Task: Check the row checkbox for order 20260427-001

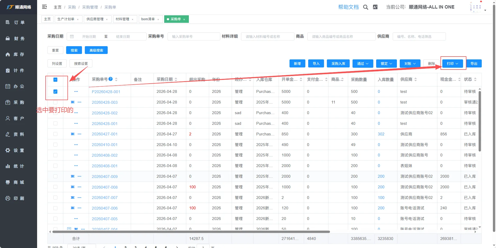Action: point(55,134)
